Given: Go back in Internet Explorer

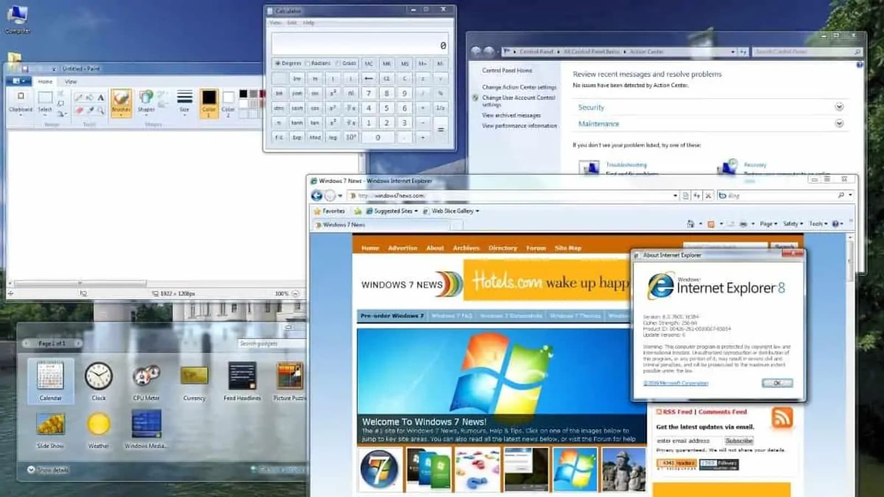Looking at the screenshot, I should point(317,195).
